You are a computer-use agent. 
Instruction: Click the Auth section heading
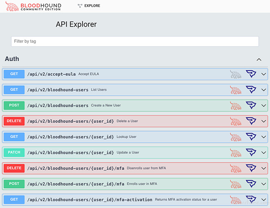tap(12, 59)
